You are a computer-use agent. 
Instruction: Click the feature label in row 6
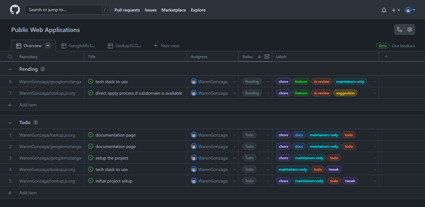pyautogui.click(x=301, y=82)
